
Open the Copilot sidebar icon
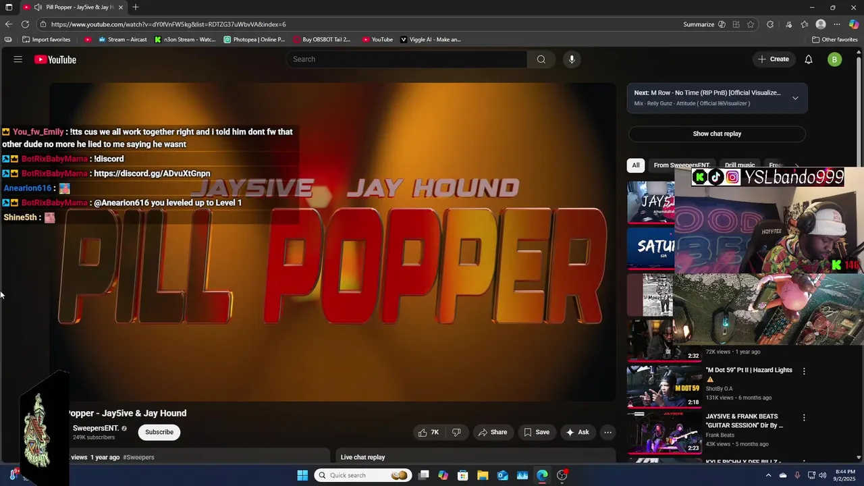click(854, 24)
